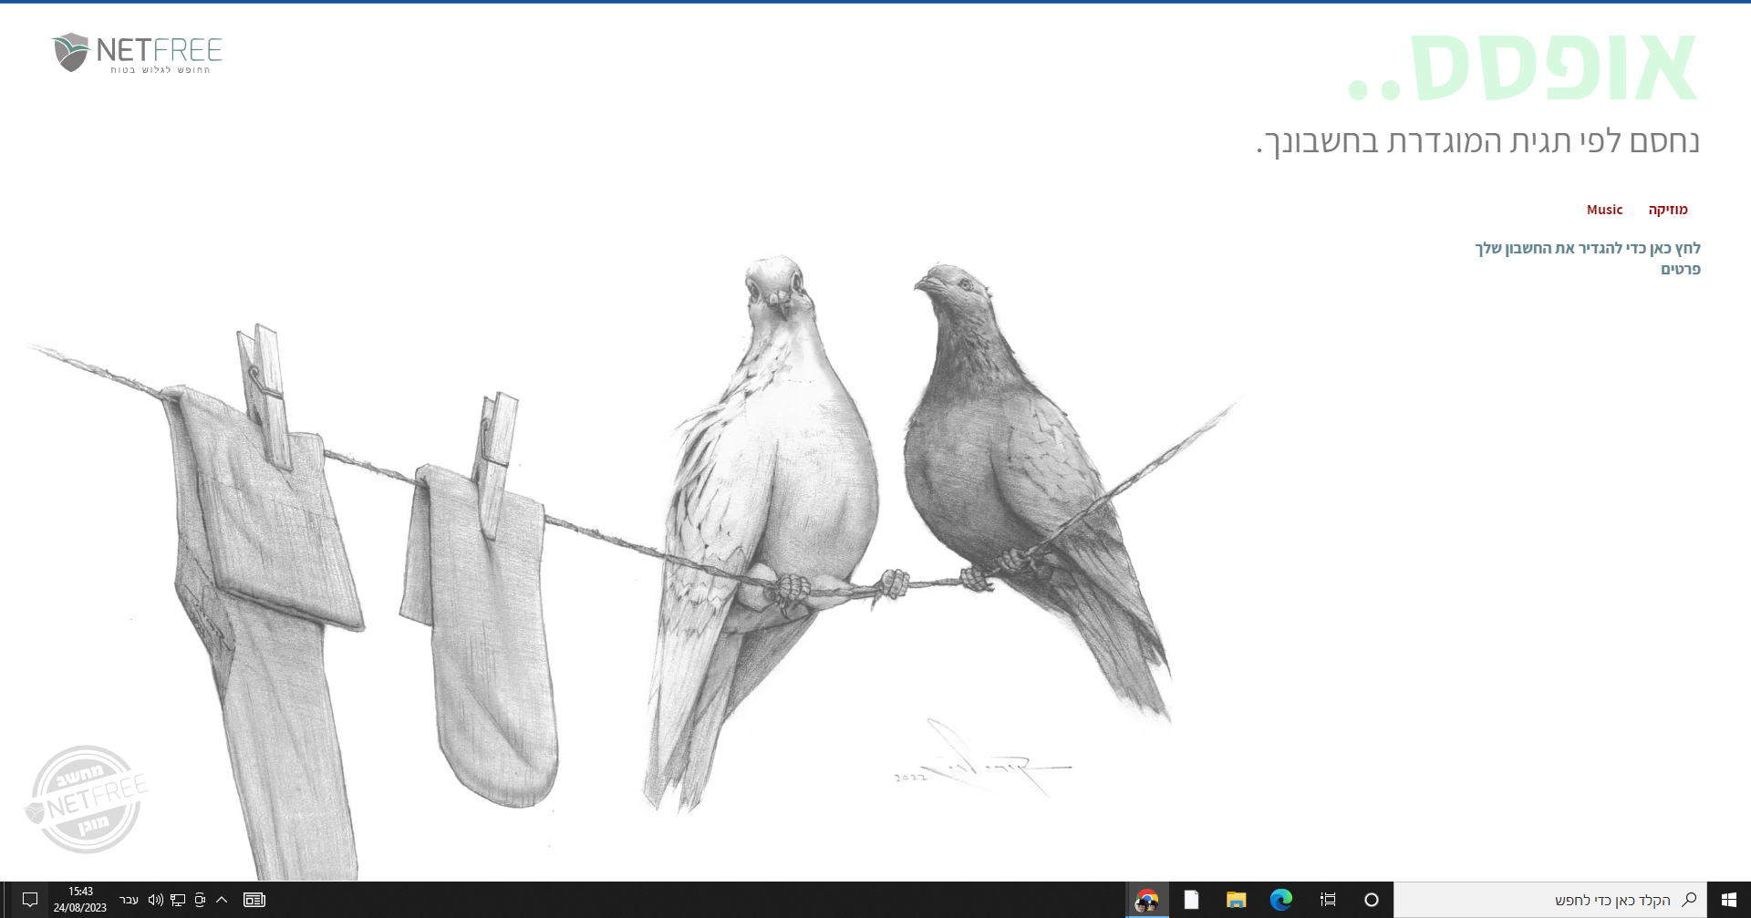Viewport: 1751px width, 918px height.
Task: Launch Microsoft Edge from the taskbar
Action: coord(1281,900)
